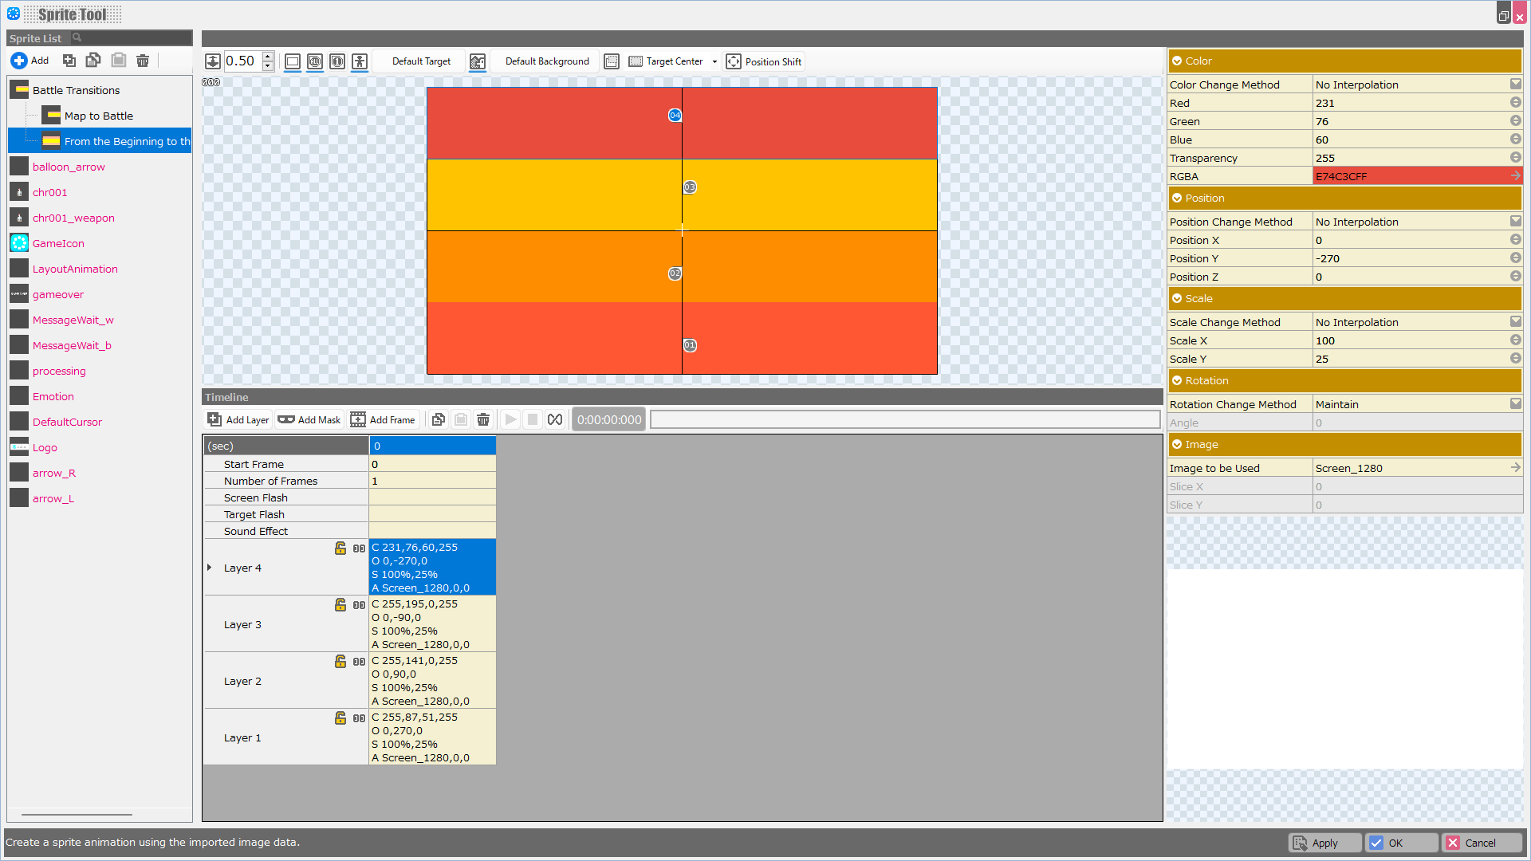Screen dimensions: 1531x861
Task: Select Map to Battle in Sprite List
Action: click(99, 116)
